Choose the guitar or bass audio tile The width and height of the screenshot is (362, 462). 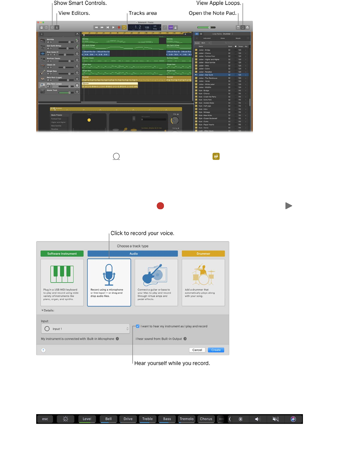click(x=156, y=282)
